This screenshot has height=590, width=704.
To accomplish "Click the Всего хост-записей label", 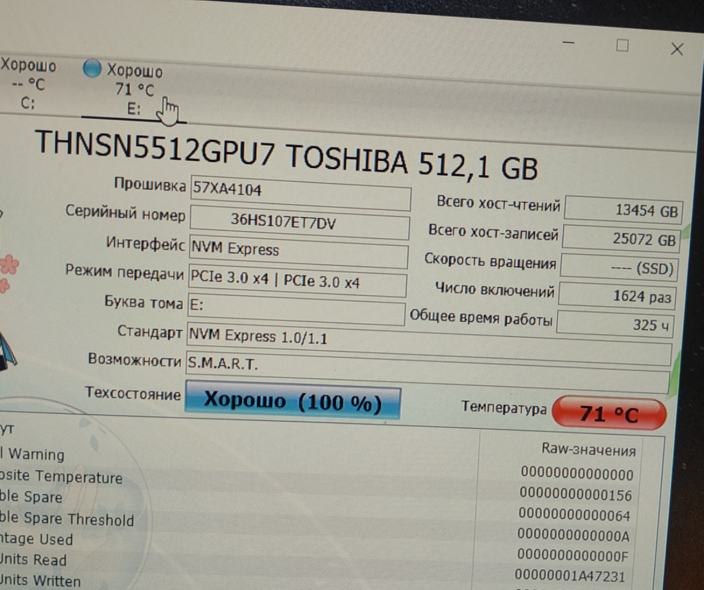I will click(493, 233).
